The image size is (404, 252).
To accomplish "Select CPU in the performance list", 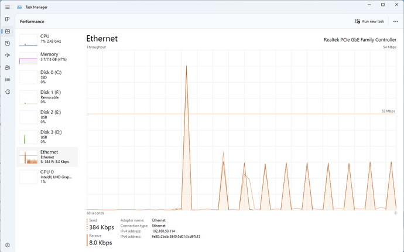I will tap(48, 39).
